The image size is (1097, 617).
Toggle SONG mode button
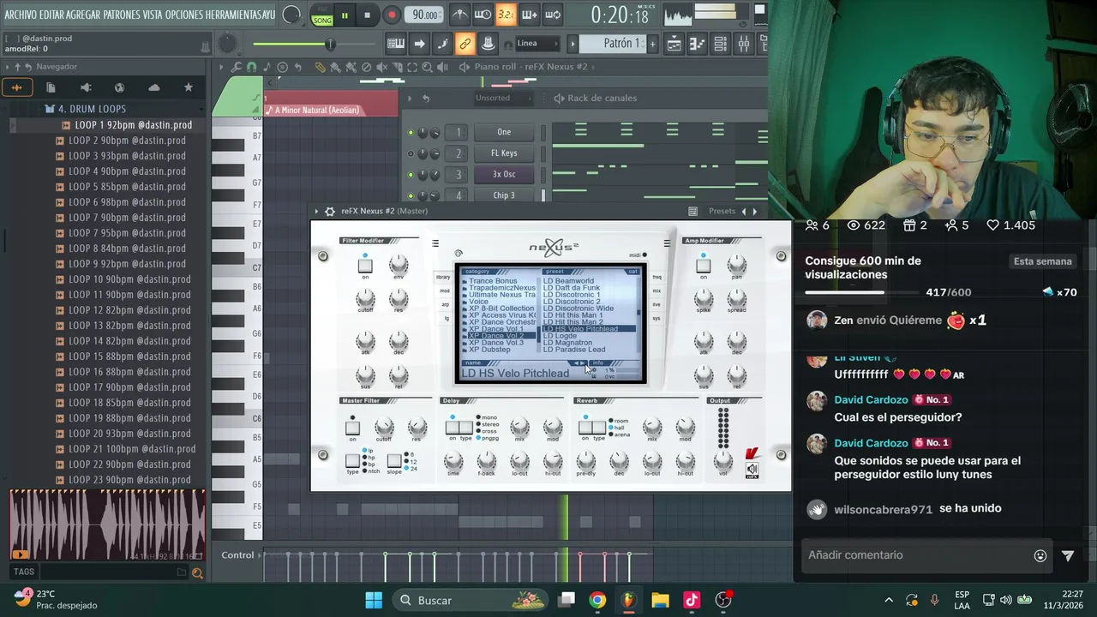pyautogui.click(x=322, y=19)
